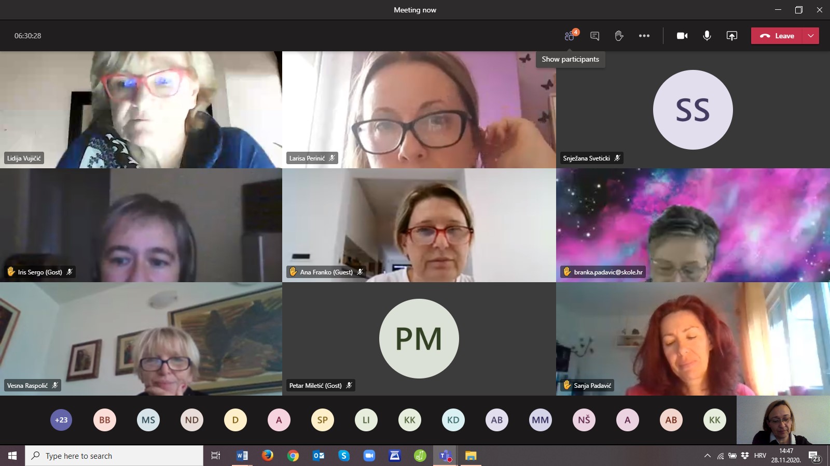Select Lidija Vujičić video tile
The image size is (830, 466).
pos(141,109)
